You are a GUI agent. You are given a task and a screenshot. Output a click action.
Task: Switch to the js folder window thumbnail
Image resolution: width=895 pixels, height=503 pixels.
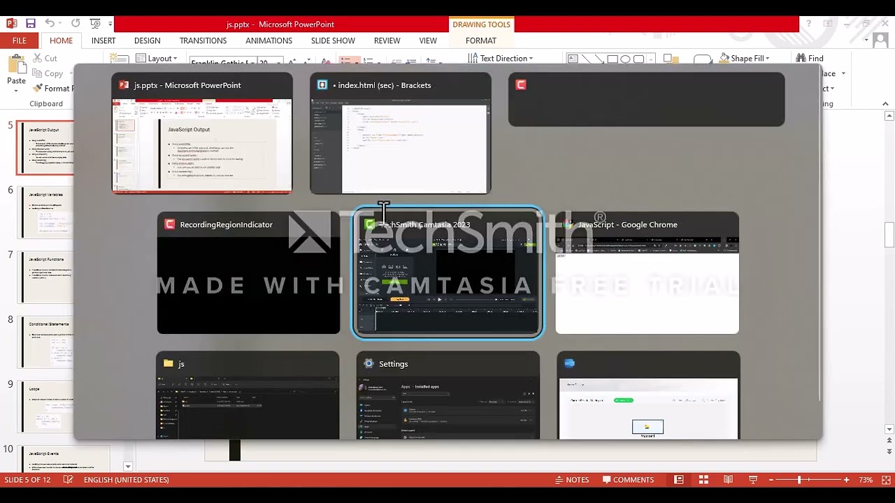point(248,395)
